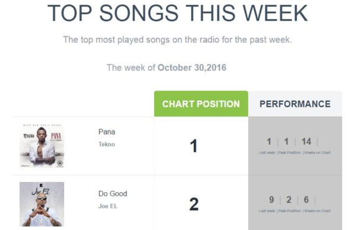Click Do Good's peak position value 2
This screenshot has width=356, height=230.
point(288,200)
